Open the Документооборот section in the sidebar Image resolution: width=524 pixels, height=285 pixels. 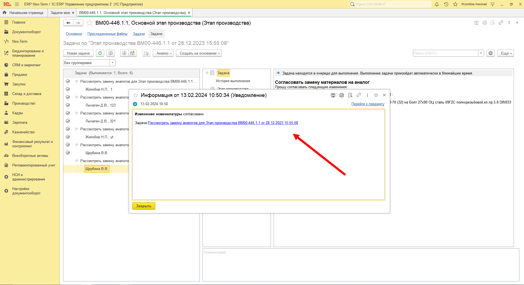point(27,32)
